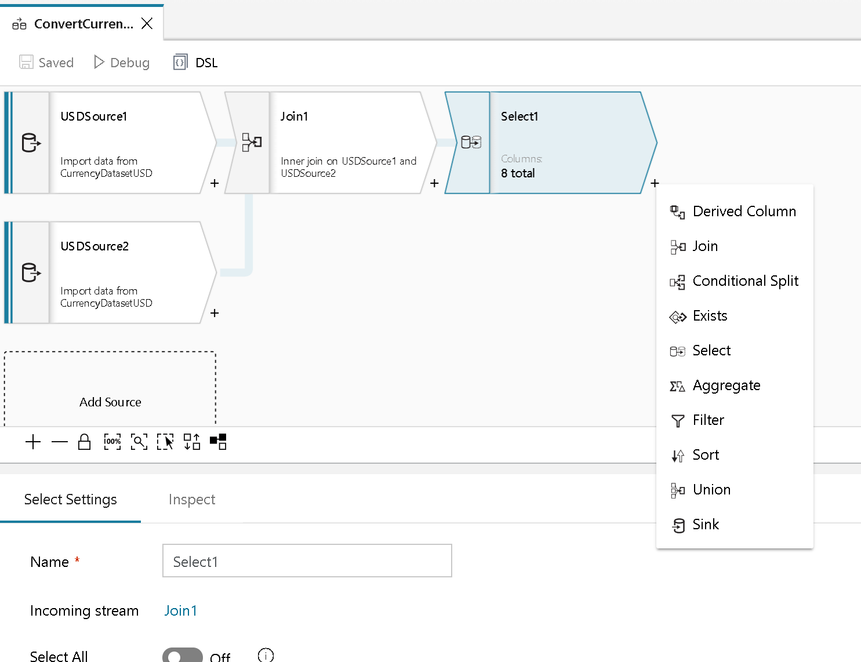Zoom out on the data flow canvas
The width and height of the screenshot is (861, 662).
60,442
